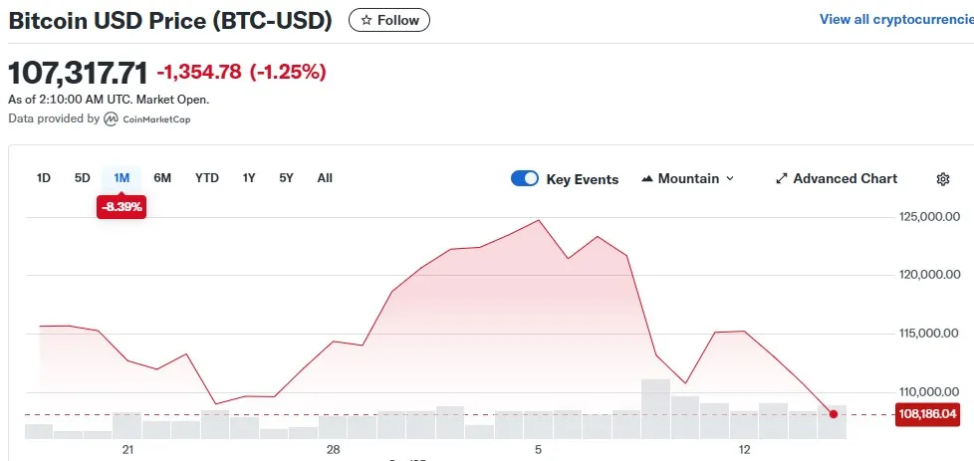Select the 6M time range
974x461 pixels.
coord(162,178)
